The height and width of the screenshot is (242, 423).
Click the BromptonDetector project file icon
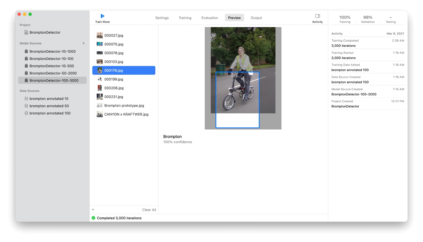tap(26, 32)
